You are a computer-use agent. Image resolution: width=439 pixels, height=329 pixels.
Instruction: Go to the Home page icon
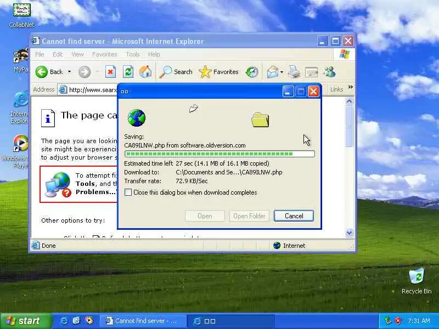coord(145,72)
